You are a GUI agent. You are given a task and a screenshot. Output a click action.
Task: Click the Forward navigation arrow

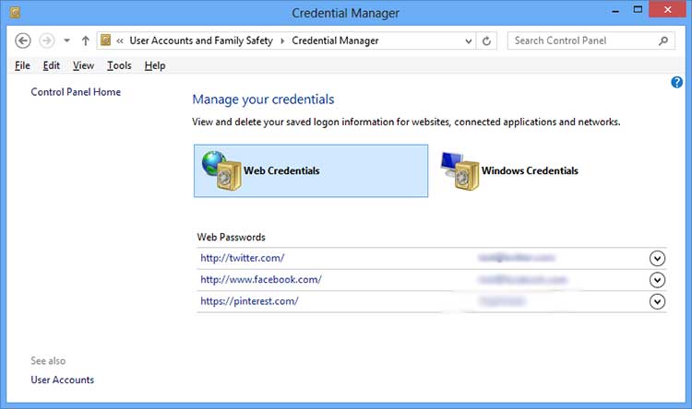coord(46,41)
